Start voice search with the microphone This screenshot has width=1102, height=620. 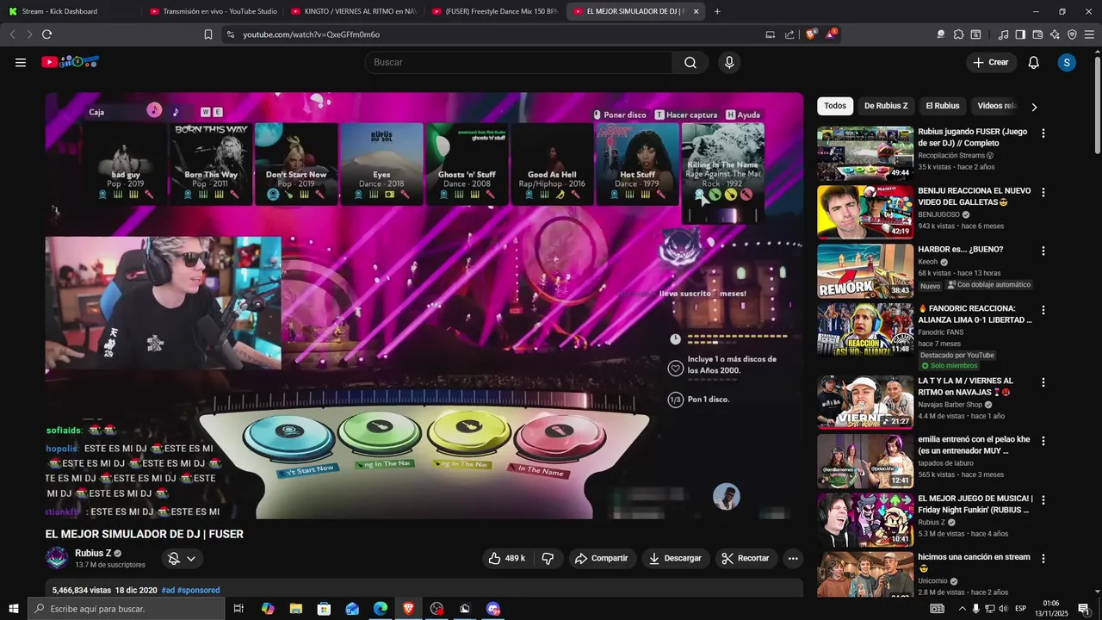point(729,62)
